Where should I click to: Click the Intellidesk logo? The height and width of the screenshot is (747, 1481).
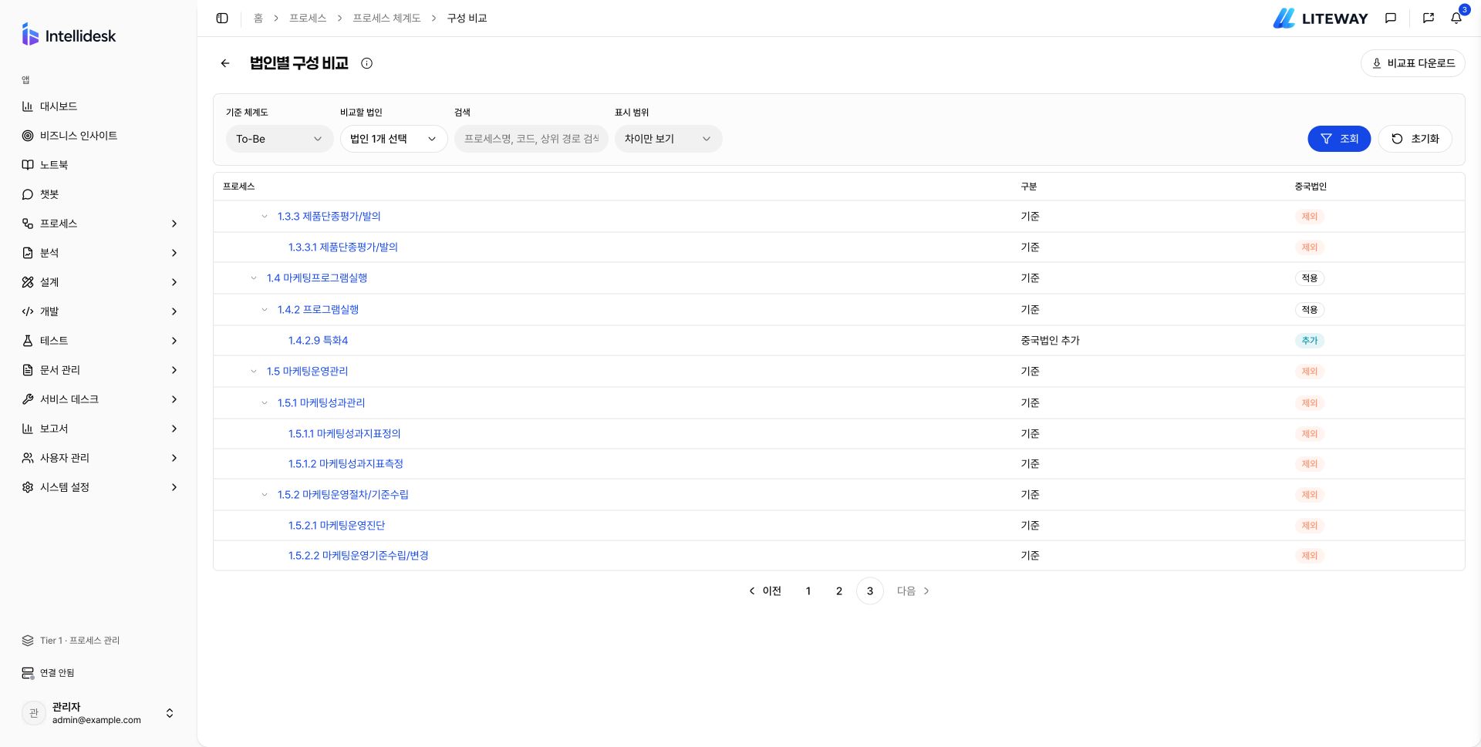(x=69, y=35)
